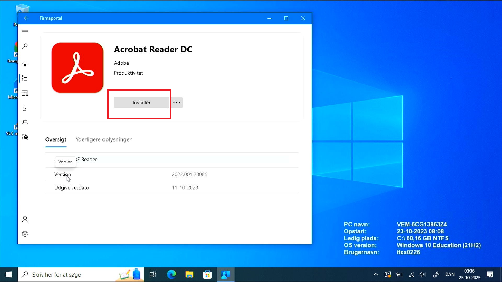Viewport: 502px width, 282px height.
Task: Open app categories icon in sidebar
Action: (25, 93)
